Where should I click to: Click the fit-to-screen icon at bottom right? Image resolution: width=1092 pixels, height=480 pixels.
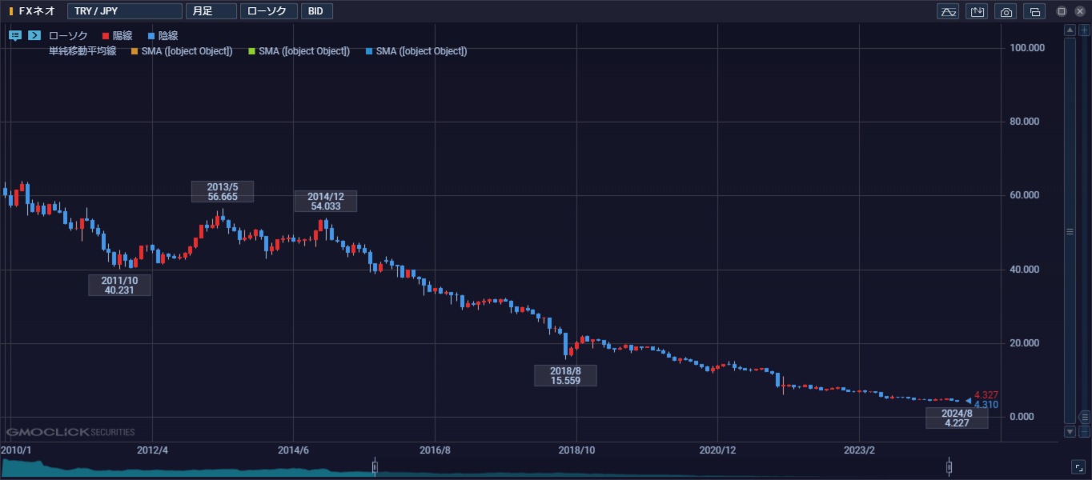(x=1078, y=466)
